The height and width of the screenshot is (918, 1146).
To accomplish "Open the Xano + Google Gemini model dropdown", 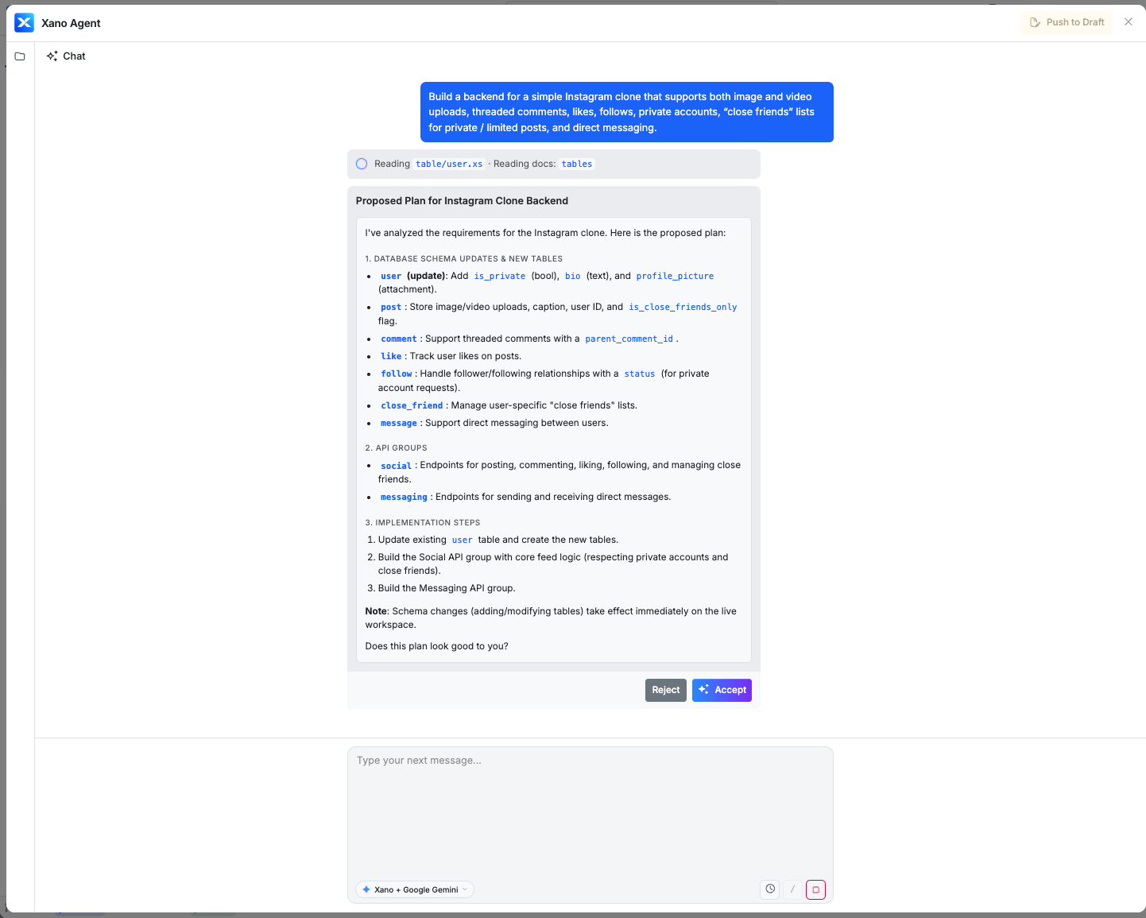I will (x=415, y=889).
